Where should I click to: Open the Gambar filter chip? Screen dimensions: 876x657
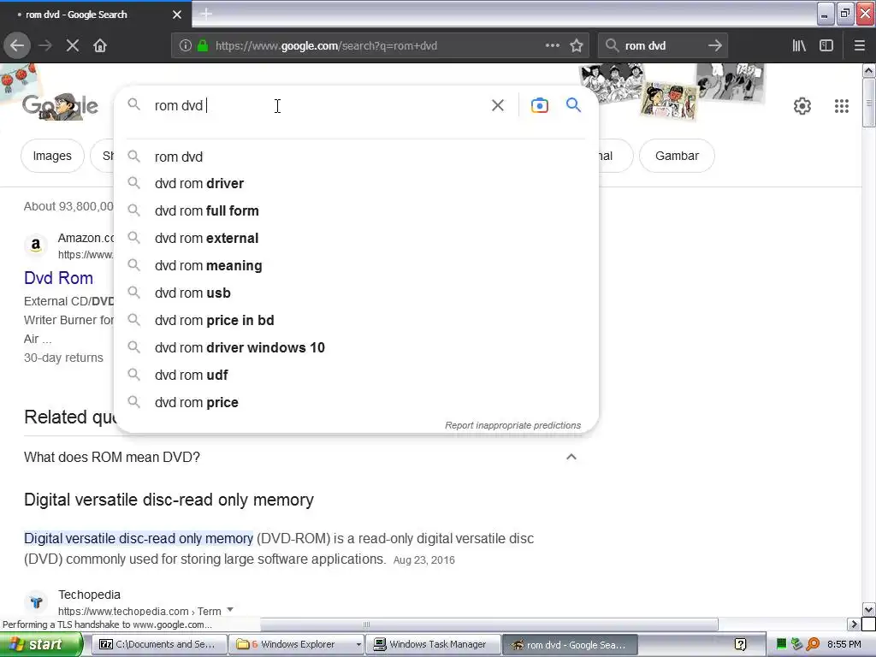677,156
